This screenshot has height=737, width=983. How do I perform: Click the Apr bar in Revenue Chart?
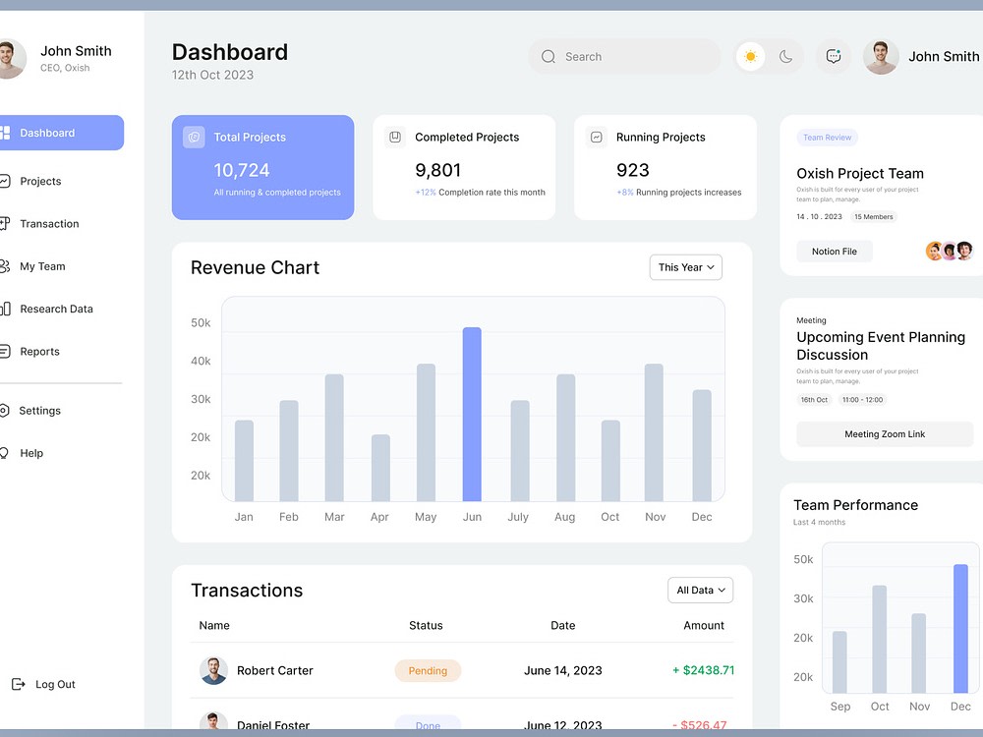[380, 468]
